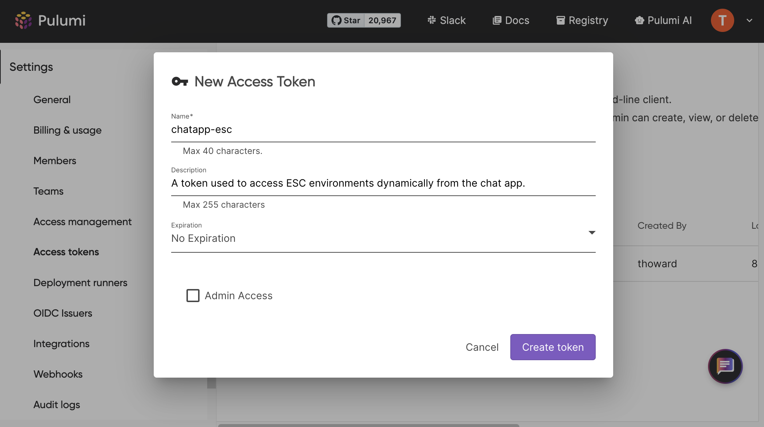Open the Slack community link

point(446,20)
